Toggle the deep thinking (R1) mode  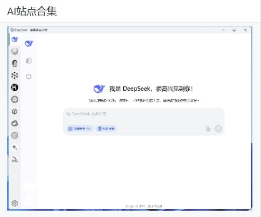80,129
